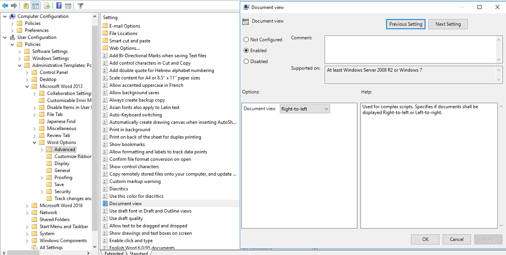Click the Back arrow in toolbar
This screenshot has width=506, height=255.
5,5
